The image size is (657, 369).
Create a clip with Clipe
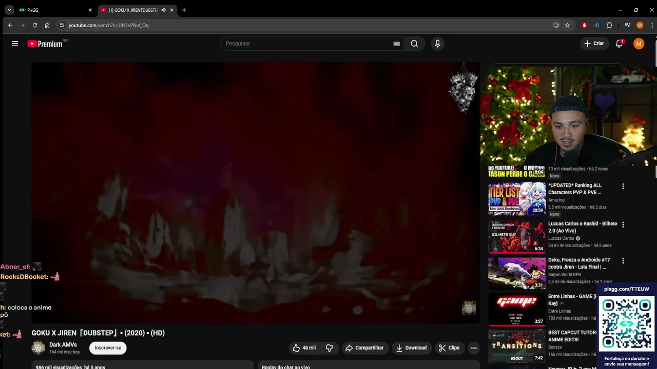coord(449,348)
